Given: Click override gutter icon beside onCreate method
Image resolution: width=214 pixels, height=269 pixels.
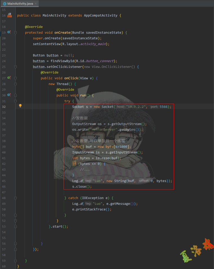Looking at the screenshot, I should [9, 32].
